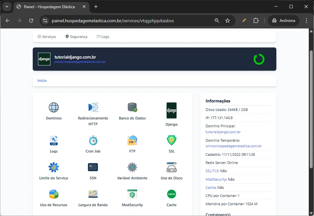314x216 pixels.
Task: Open the ModSecurity shield window icon
Action: [x=132, y=194]
